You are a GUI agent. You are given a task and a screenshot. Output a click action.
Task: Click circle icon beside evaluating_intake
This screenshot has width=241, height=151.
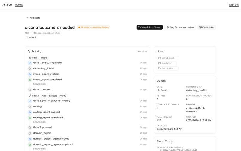(x=30, y=68)
